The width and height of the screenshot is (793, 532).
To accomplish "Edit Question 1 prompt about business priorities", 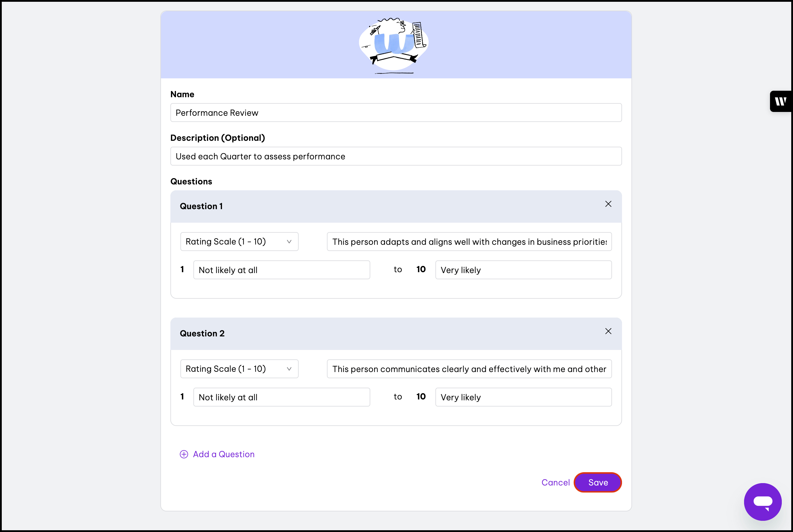I will [469, 242].
